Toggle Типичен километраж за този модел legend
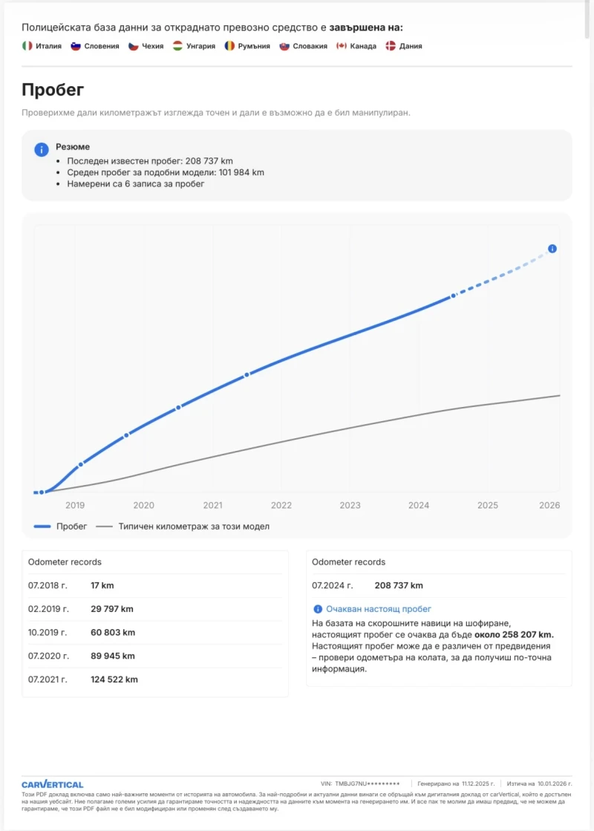 point(183,527)
